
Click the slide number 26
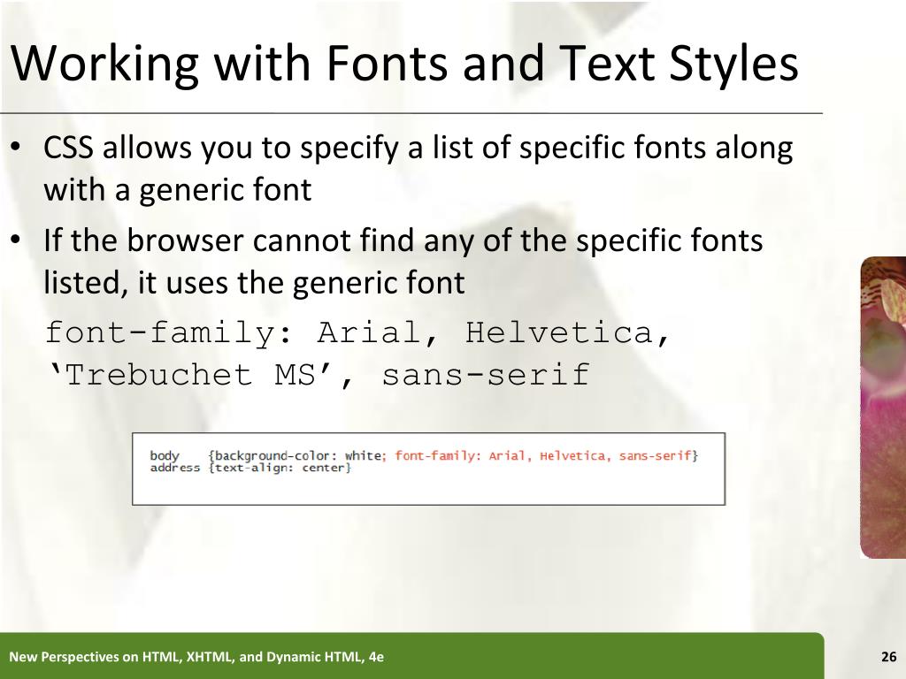[x=888, y=657]
